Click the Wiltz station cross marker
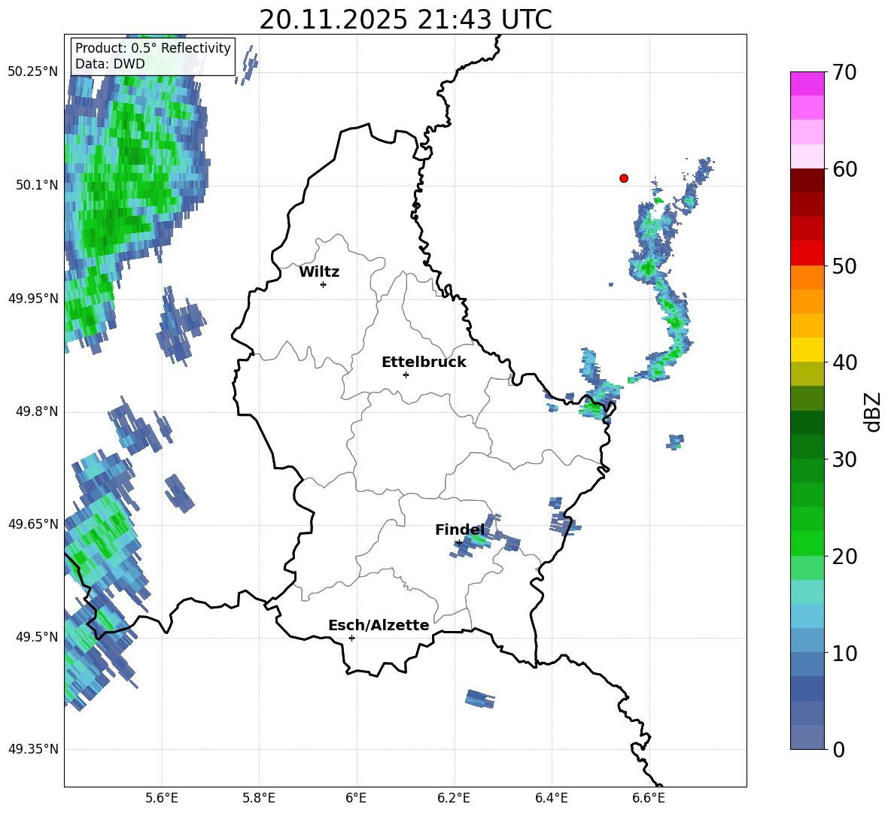The image size is (891, 813). [x=323, y=284]
